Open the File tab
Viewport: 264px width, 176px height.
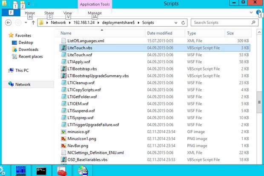coord(11,12)
